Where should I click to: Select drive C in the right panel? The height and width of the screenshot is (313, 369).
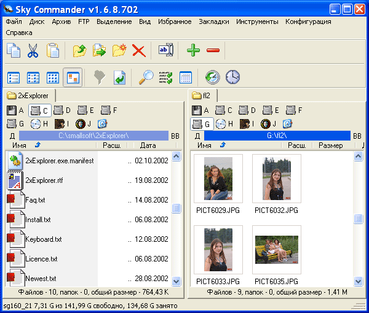tap(224, 110)
